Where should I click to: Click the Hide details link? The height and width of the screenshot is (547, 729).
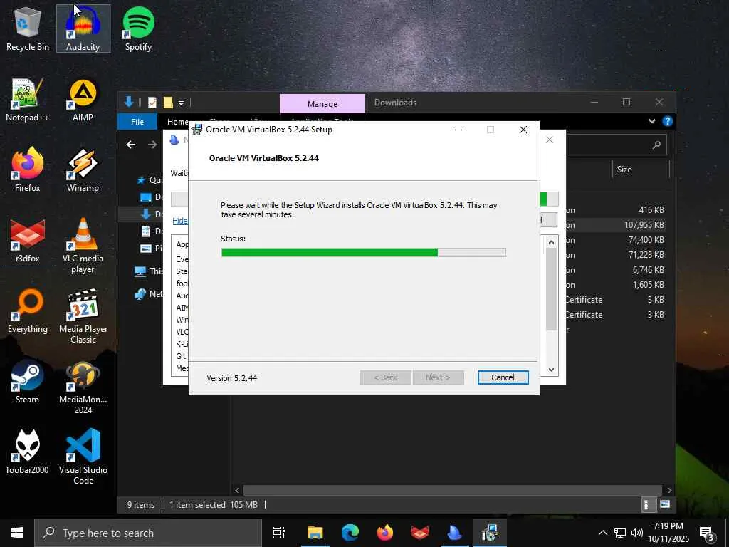click(x=180, y=221)
